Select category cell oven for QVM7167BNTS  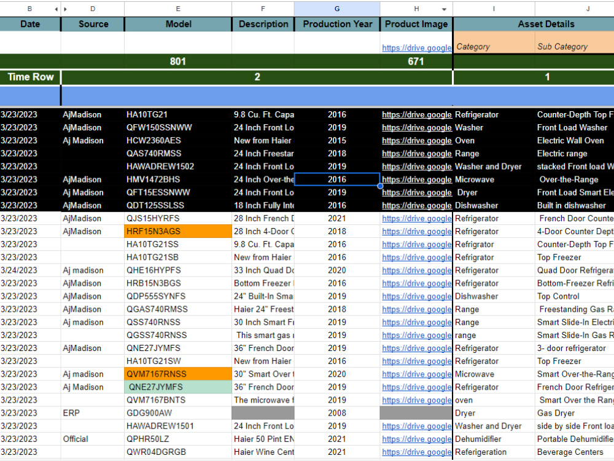point(494,400)
